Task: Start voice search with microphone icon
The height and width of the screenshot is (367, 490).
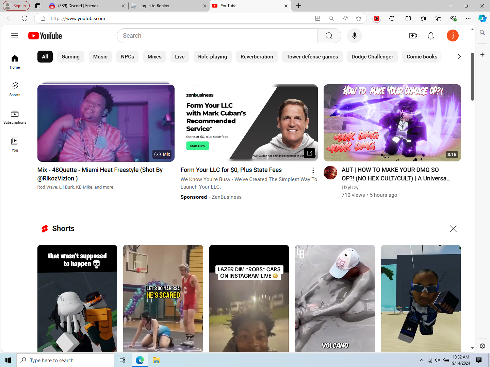Action: (355, 36)
